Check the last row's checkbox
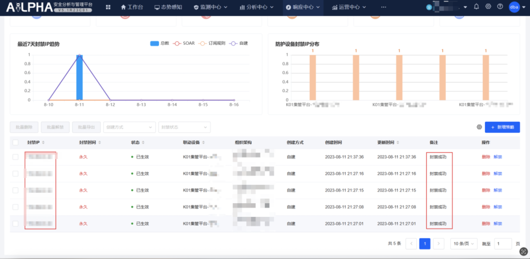530x259 pixels. 16,224
